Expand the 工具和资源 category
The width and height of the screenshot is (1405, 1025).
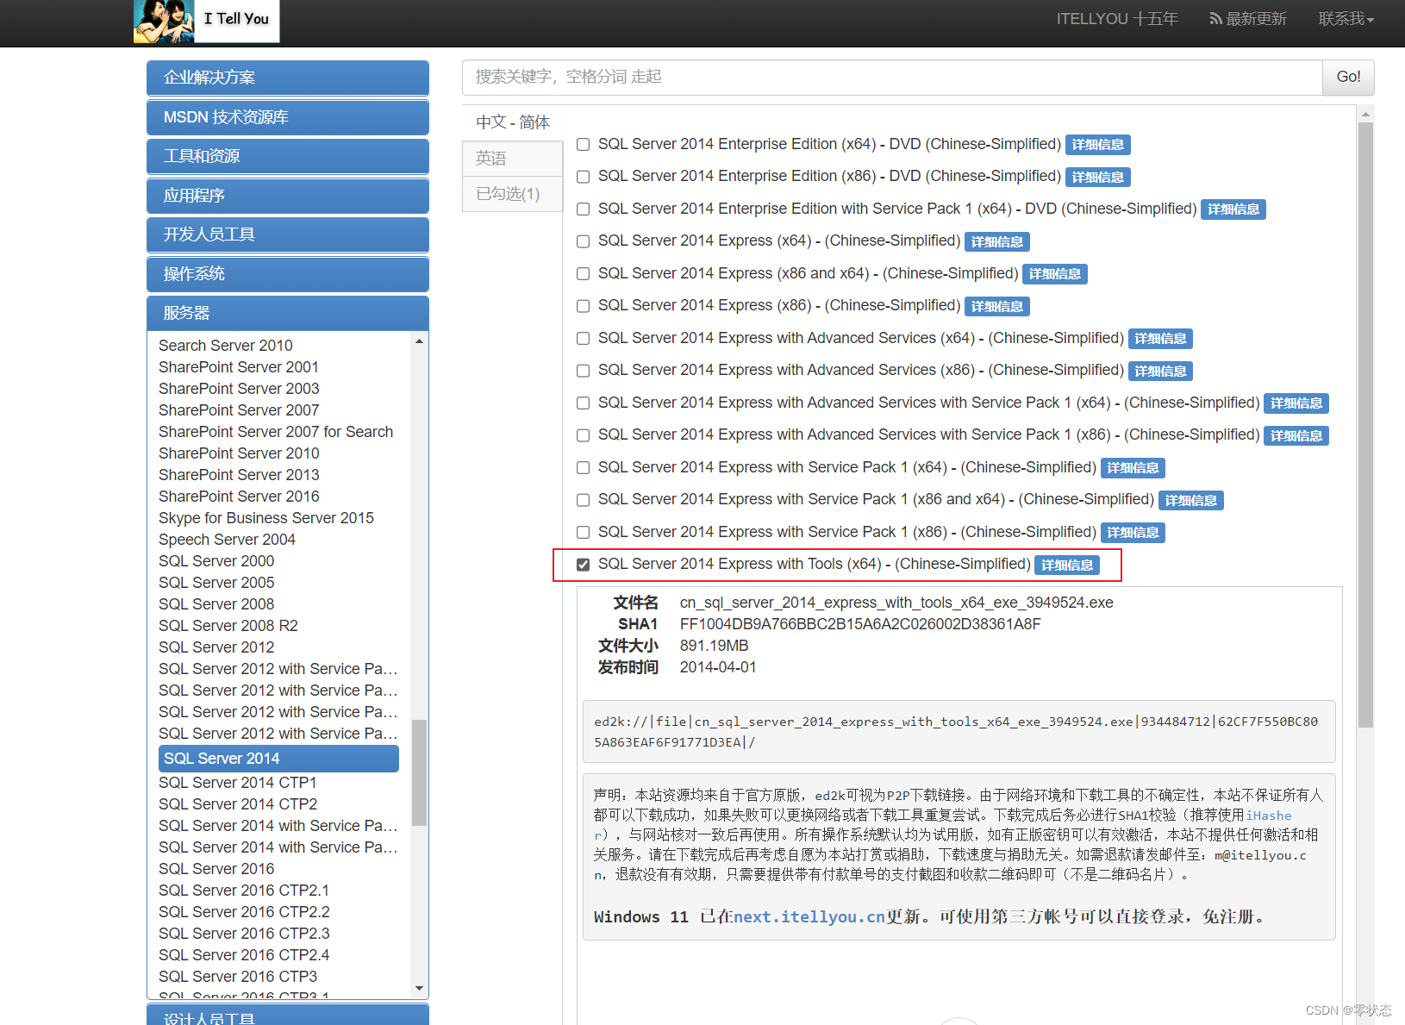click(x=288, y=156)
